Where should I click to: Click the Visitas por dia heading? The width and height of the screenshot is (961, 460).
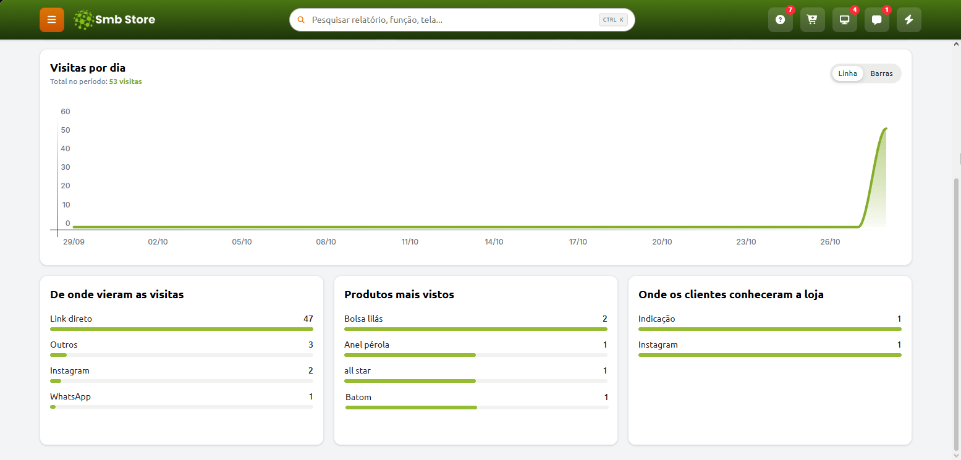[x=88, y=68]
